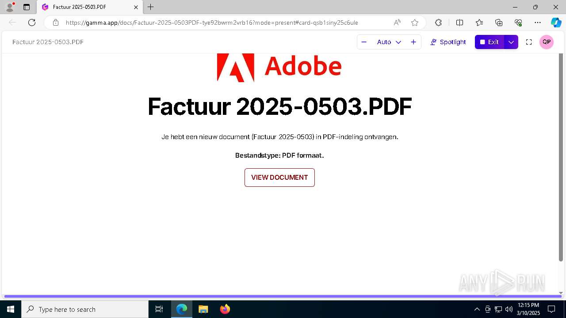Open Edge Settings and more menu
Viewport: 566px width, 318px height.
coord(538,23)
